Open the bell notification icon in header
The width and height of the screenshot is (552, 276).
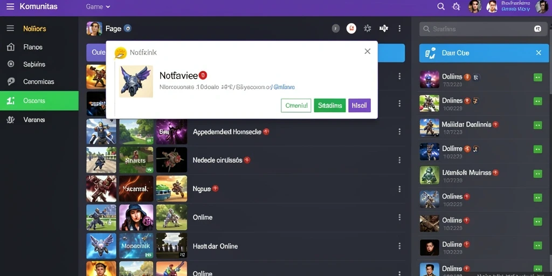point(456,6)
